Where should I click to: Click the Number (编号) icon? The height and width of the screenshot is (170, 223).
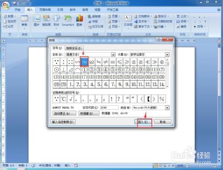click(x=182, y=26)
